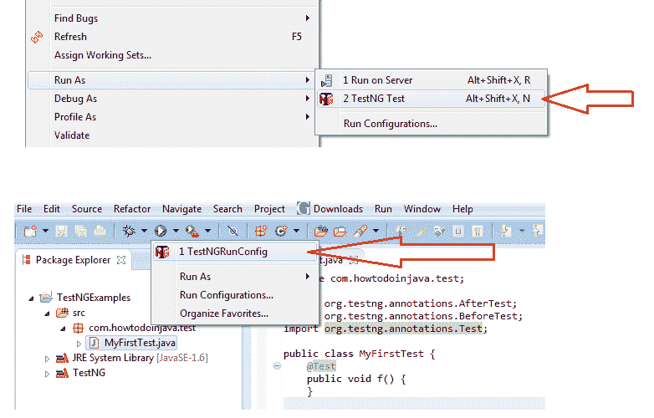
Task: Open the Refactor menu
Action: coord(132,209)
